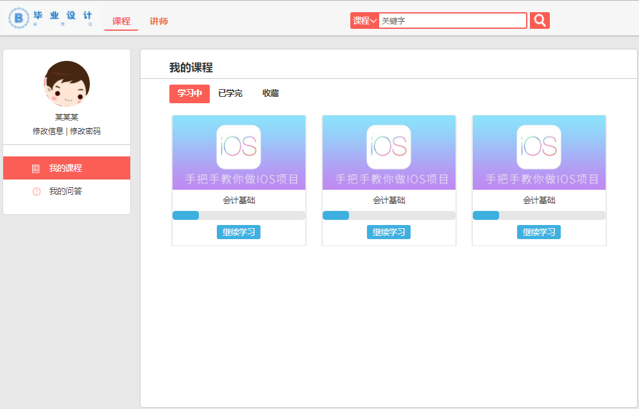Switch to the 收藏 tab
Screen dimensions: 639x409
tap(271, 94)
